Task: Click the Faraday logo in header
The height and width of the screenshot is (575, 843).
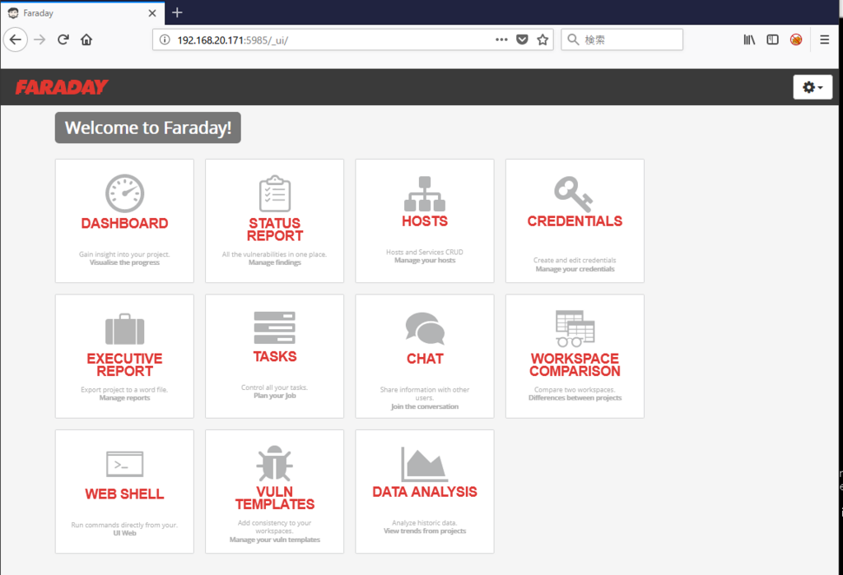Action: pos(61,87)
